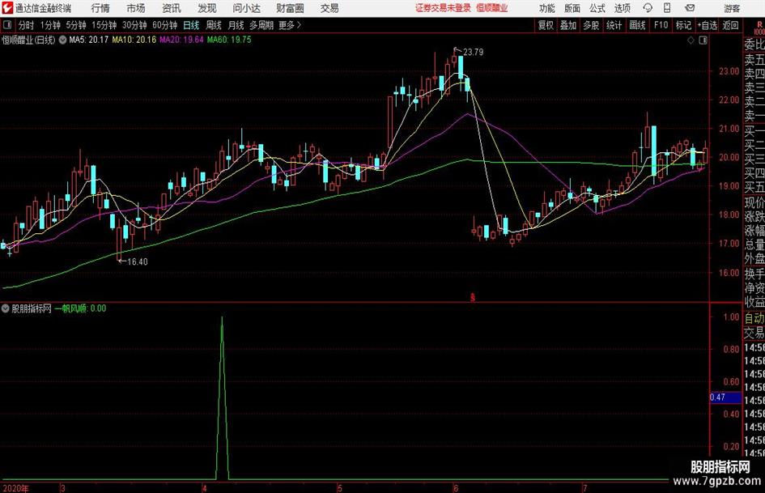
Task: Open the 行情 menu
Action: click(x=100, y=8)
